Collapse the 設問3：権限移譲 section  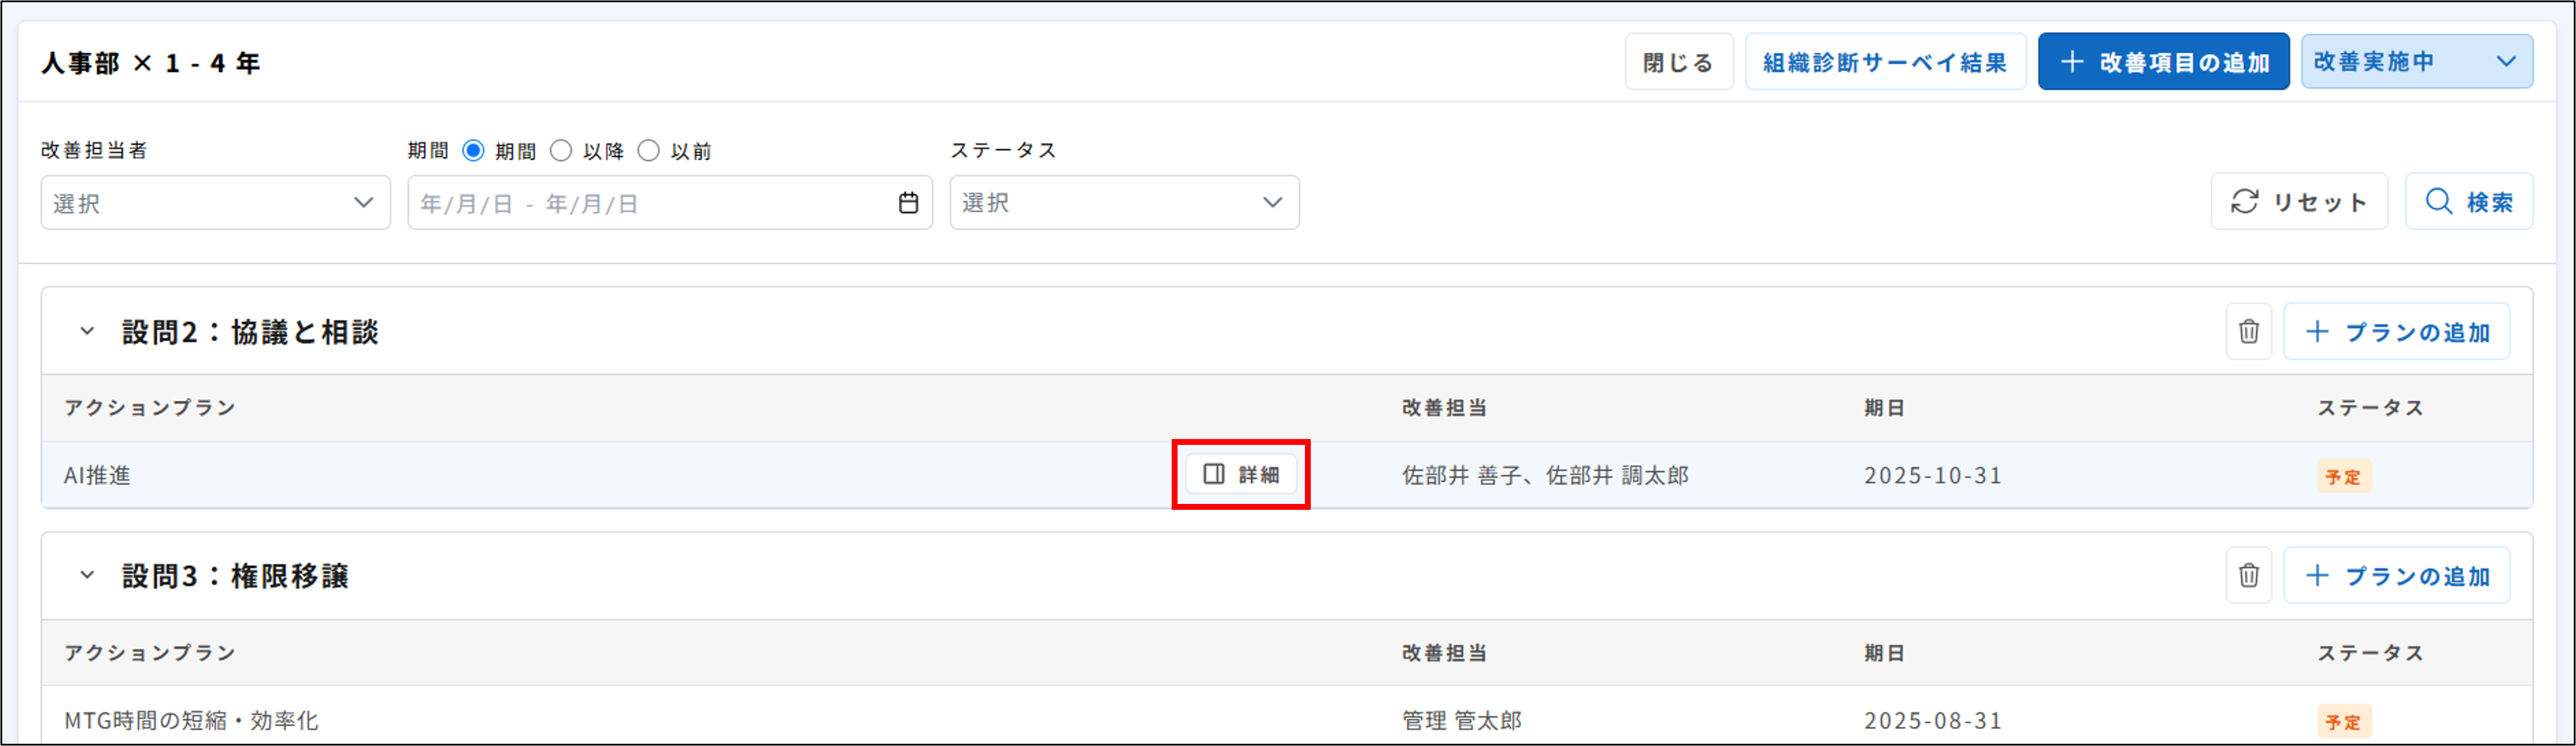[87, 575]
